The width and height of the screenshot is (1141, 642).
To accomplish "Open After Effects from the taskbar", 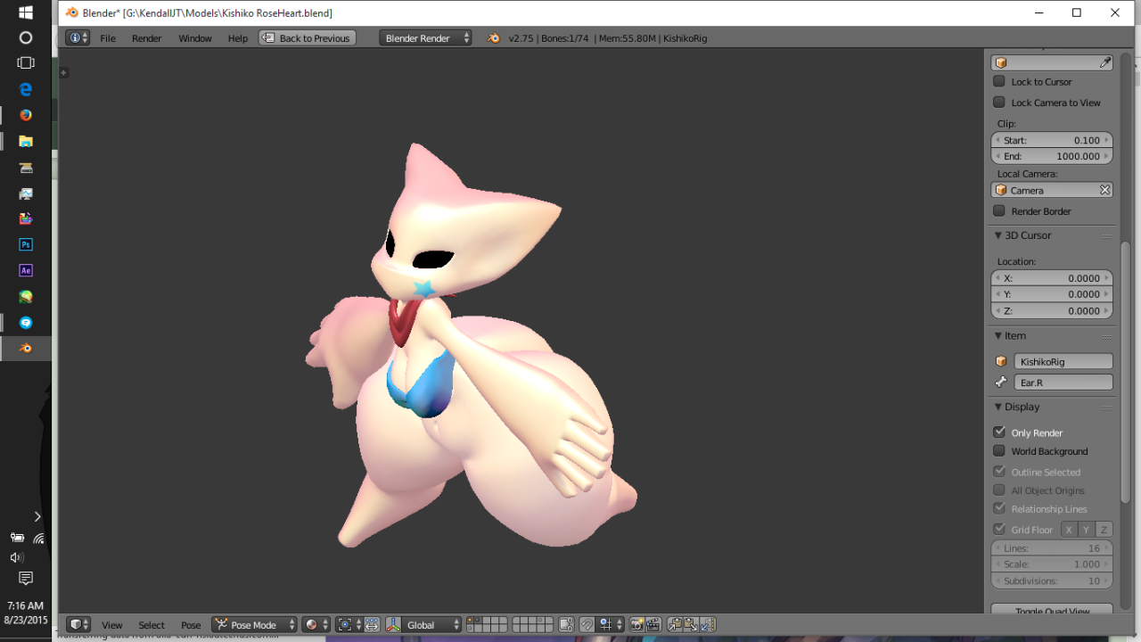I will [26, 270].
